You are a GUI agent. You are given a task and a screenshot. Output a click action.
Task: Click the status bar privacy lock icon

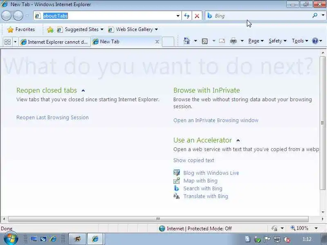274,229
